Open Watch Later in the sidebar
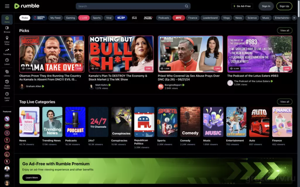300x187 pixels. coord(7,96)
